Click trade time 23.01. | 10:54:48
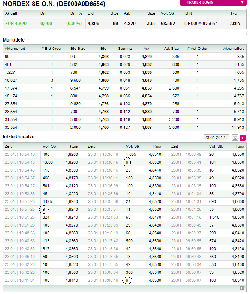Viewport: 250px width, 294px height. 20,155
